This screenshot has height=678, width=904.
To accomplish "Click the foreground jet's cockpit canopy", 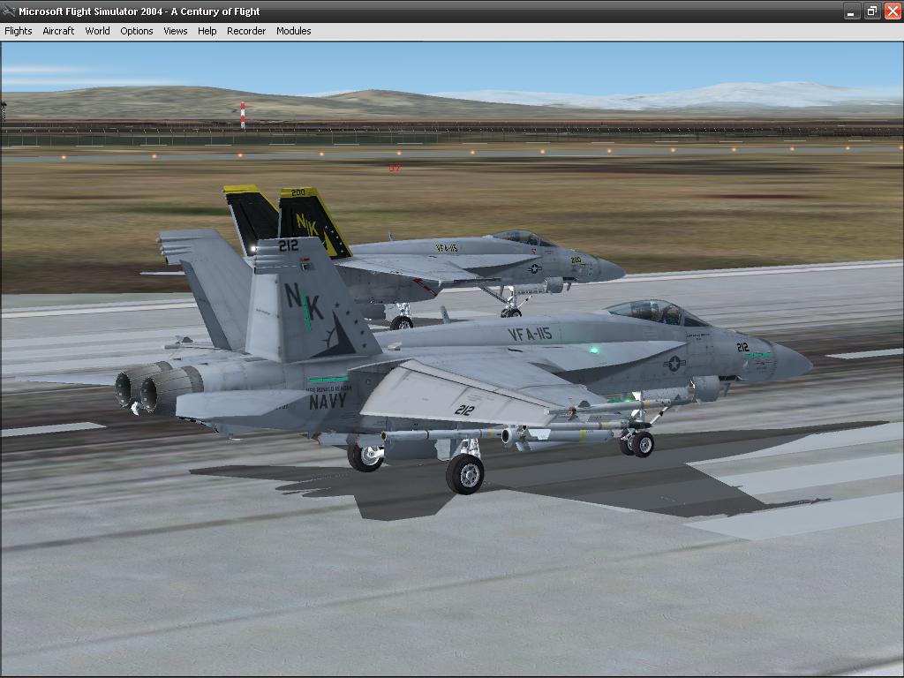I will click(655, 311).
